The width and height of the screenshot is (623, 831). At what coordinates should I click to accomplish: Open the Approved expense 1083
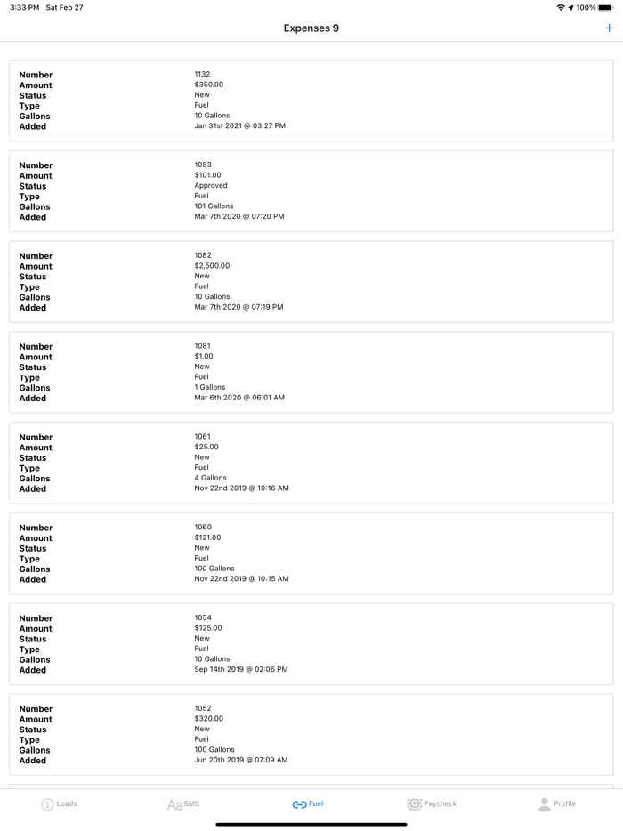click(x=310, y=190)
